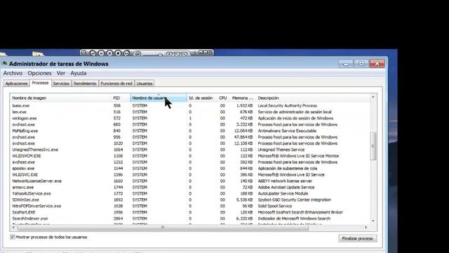Sort processes by PID column header
449x253 pixels.
(121, 98)
